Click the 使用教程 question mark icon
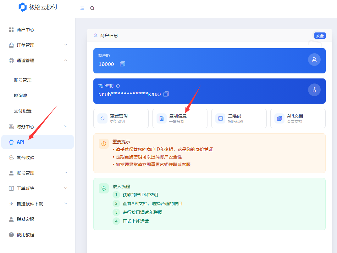The height and width of the screenshot is (253, 337). point(11,235)
